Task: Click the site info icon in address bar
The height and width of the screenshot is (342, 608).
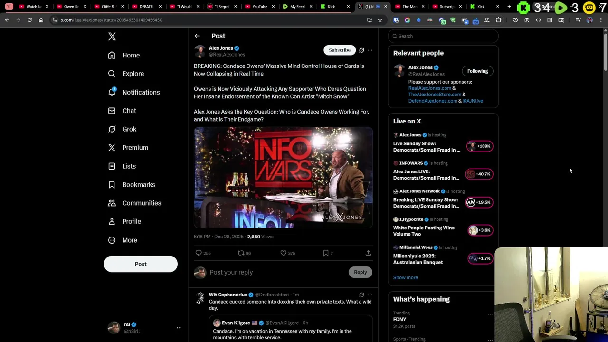Action: 55,20
